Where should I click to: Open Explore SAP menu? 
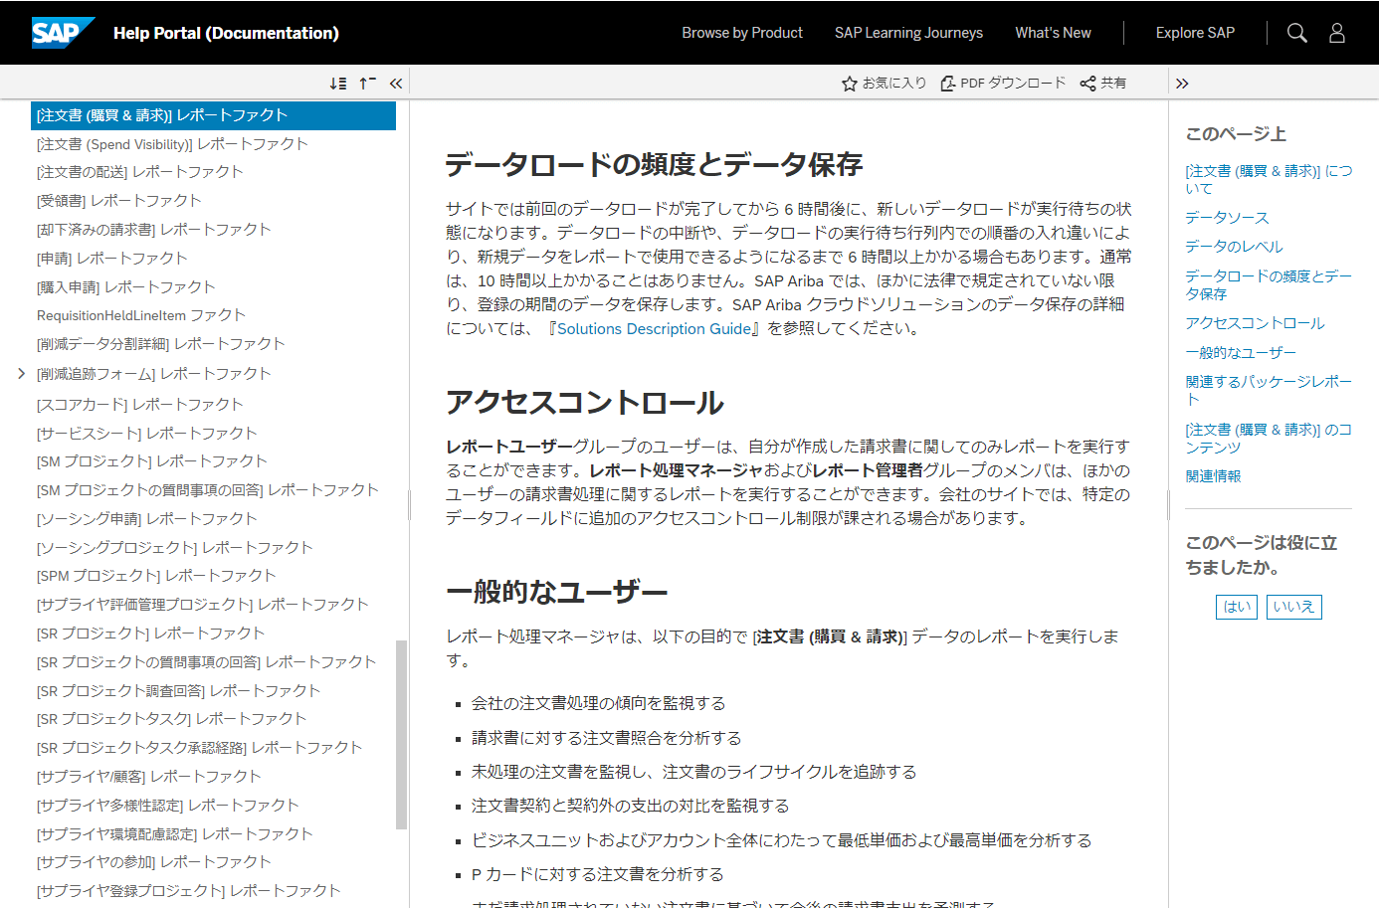[x=1195, y=33]
